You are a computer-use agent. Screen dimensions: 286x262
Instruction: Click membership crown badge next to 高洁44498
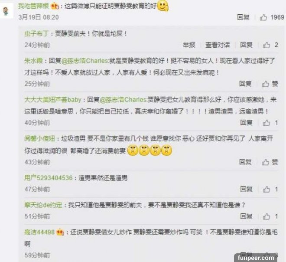60,232
